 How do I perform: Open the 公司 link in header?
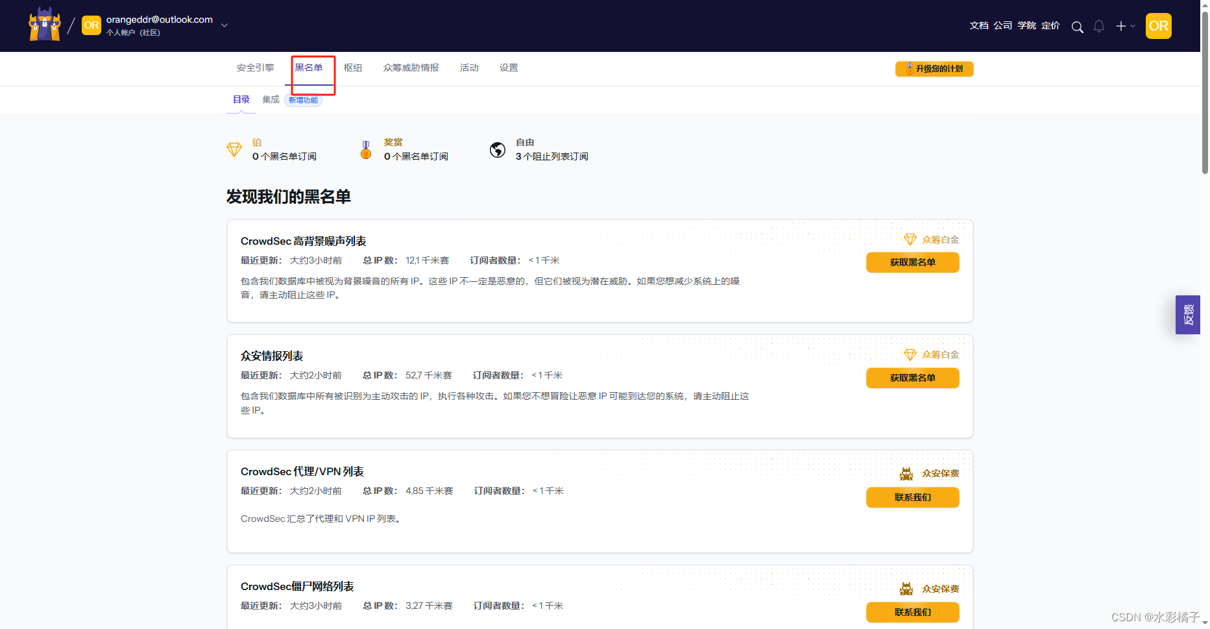[x=1003, y=25]
